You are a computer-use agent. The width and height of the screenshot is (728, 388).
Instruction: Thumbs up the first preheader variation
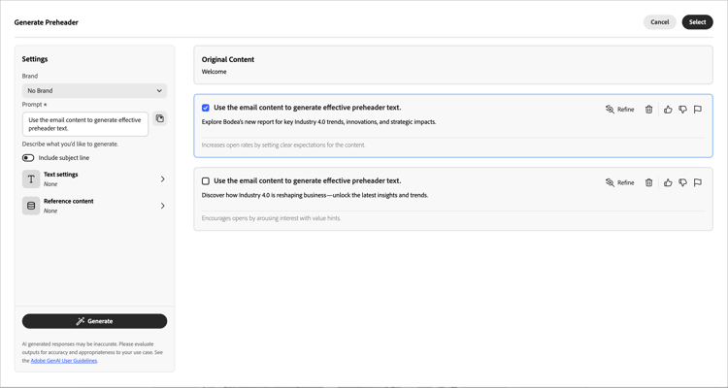click(668, 110)
